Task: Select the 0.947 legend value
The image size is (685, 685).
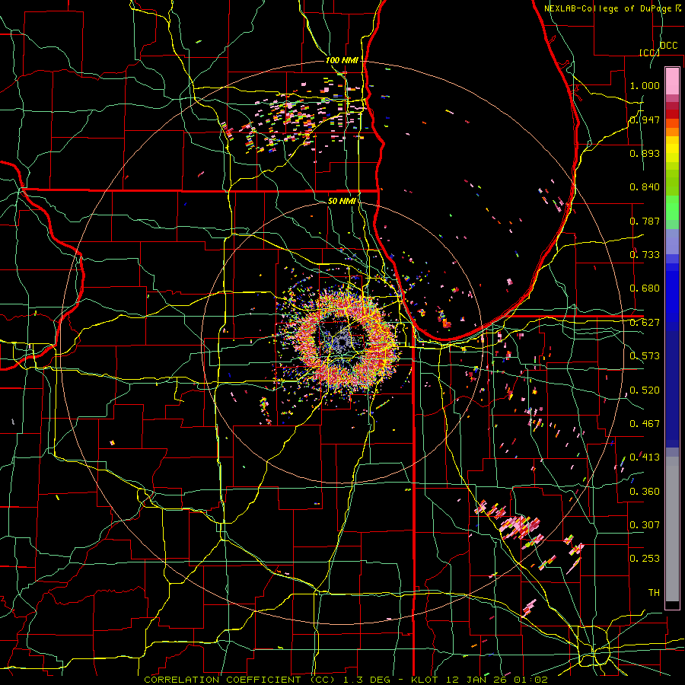Action: click(645, 119)
